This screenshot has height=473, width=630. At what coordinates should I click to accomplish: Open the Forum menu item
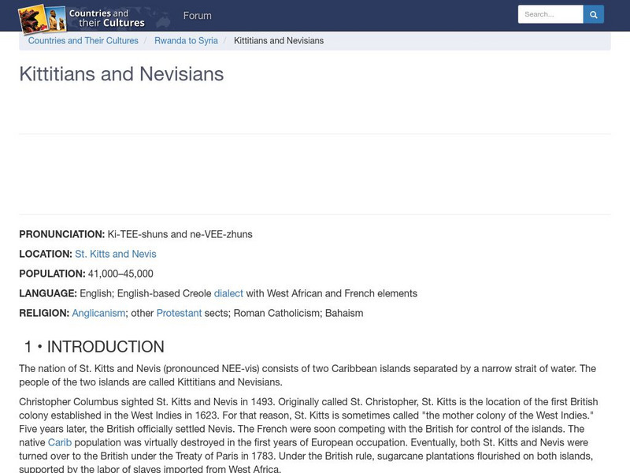[198, 16]
